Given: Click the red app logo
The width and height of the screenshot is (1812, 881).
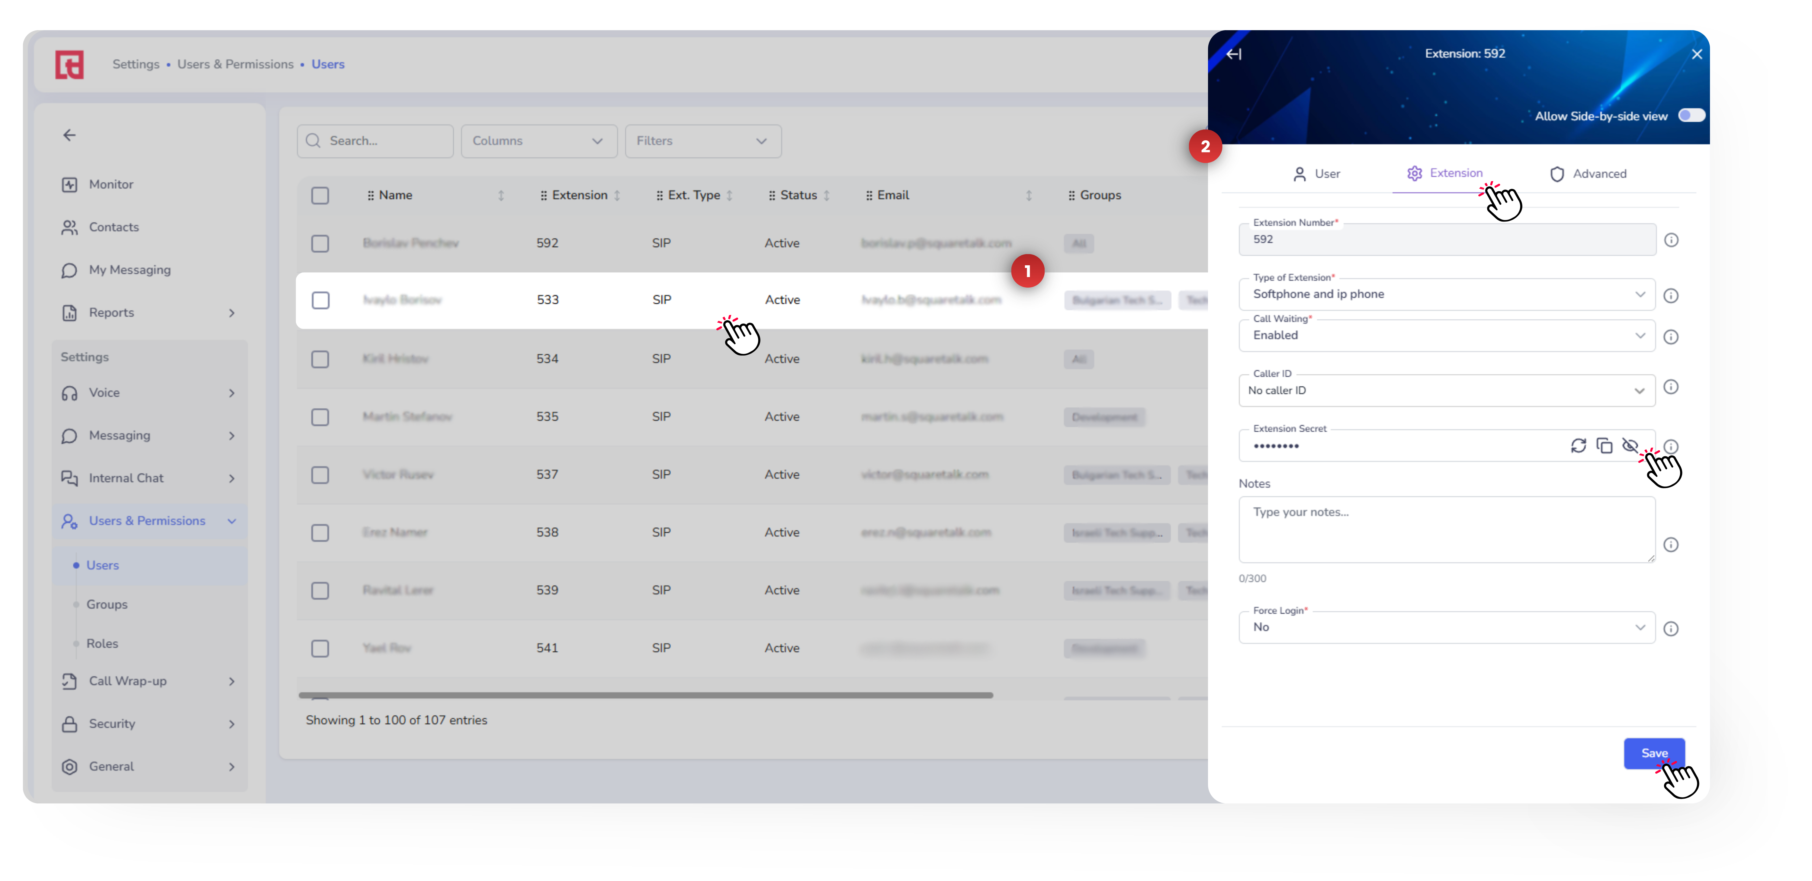Looking at the screenshot, I should click(x=70, y=65).
